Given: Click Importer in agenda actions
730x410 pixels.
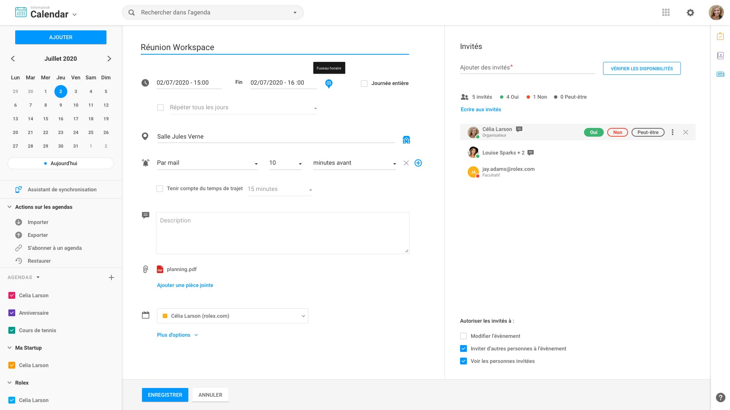Looking at the screenshot, I should coord(38,222).
